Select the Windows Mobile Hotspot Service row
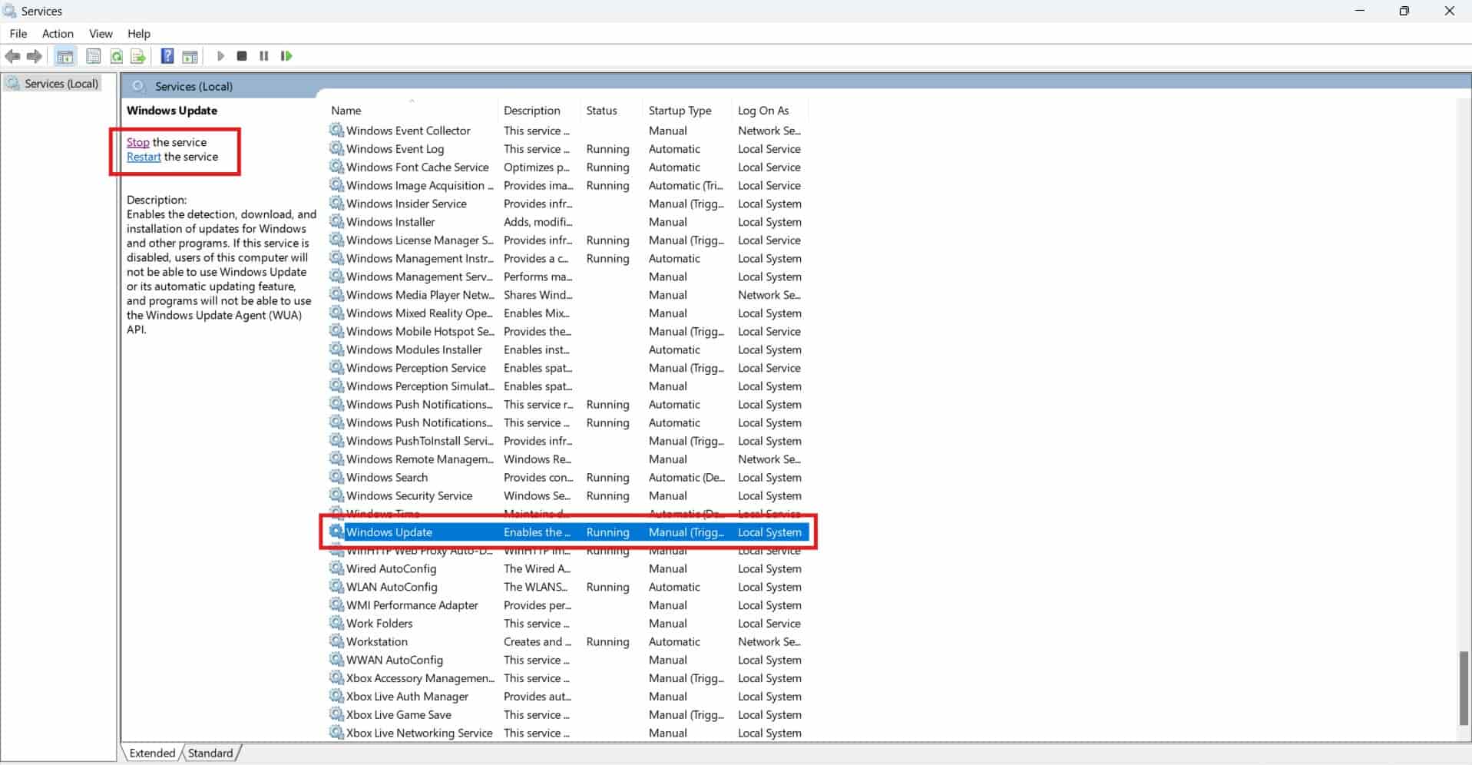This screenshot has height=765, width=1472. (x=568, y=331)
